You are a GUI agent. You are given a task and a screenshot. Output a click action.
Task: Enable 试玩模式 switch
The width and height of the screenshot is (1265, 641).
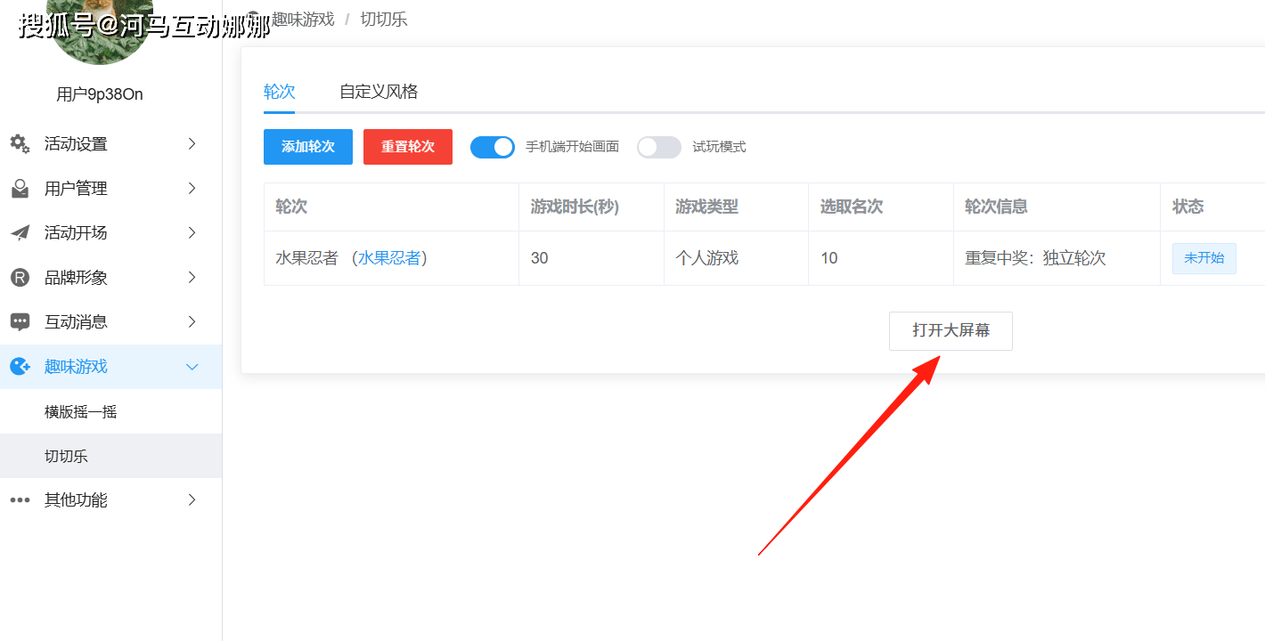[659, 146]
